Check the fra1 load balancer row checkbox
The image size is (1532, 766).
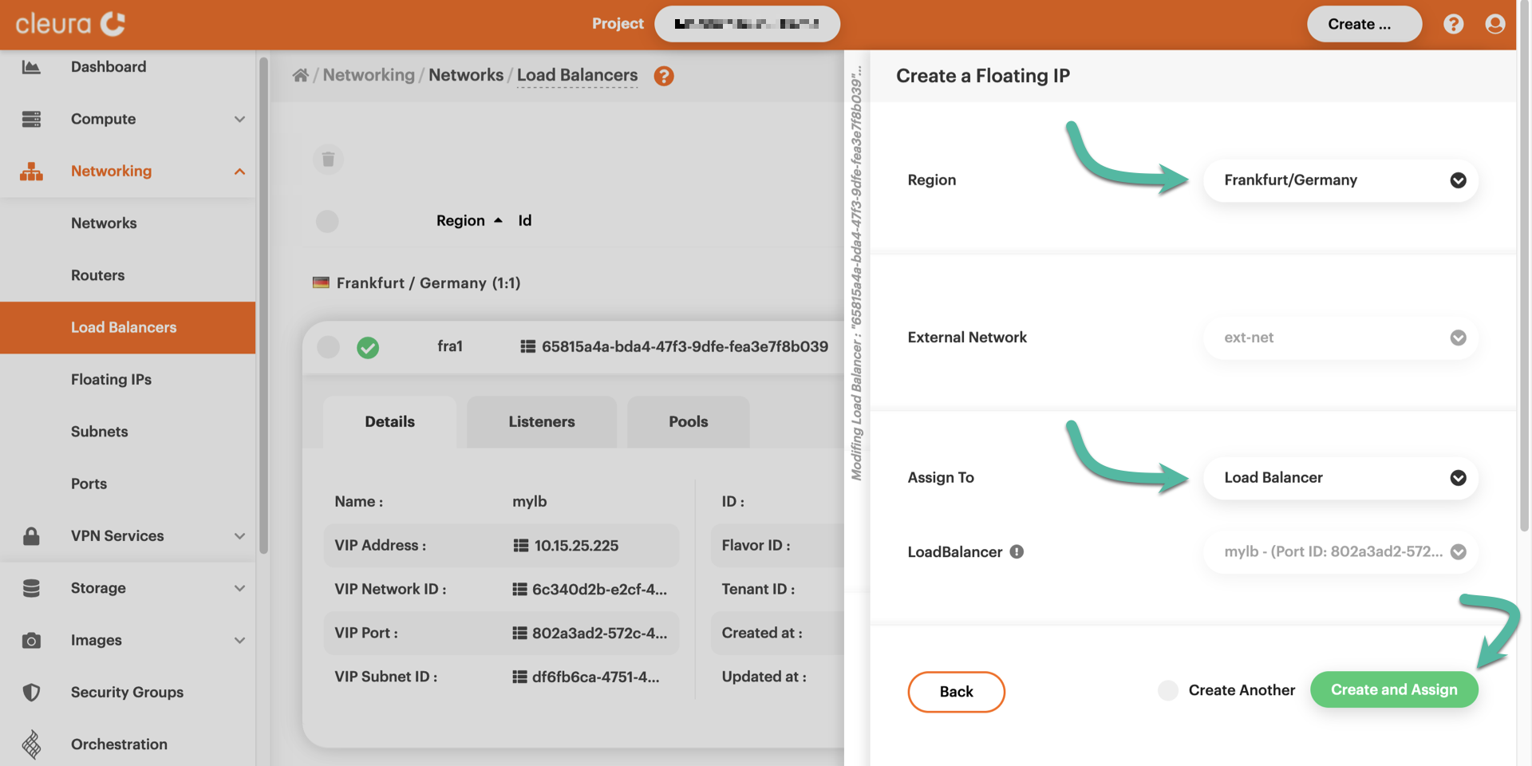pos(327,347)
